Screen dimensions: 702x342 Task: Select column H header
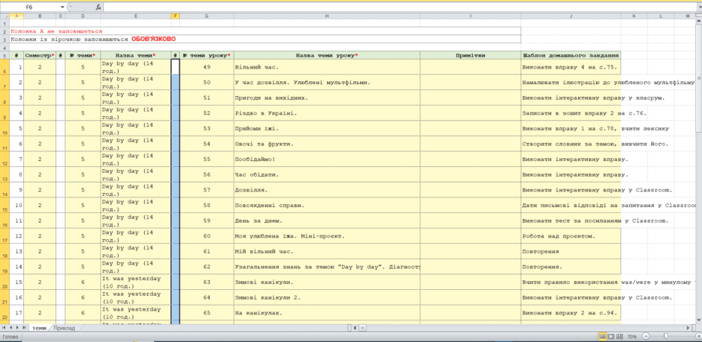(327, 16)
